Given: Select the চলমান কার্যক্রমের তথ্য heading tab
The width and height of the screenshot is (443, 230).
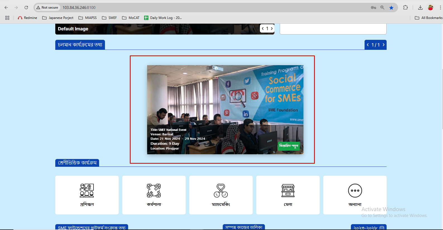Looking at the screenshot, I should click(x=80, y=45).
